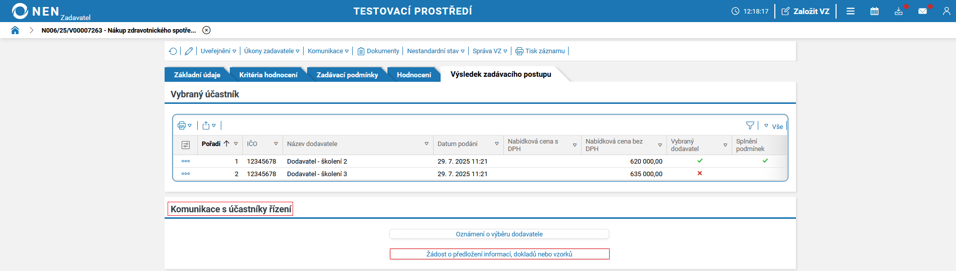Click the table filter funnel icon
956x271 pixels.
pyautogui.click(x=750, y=125)
